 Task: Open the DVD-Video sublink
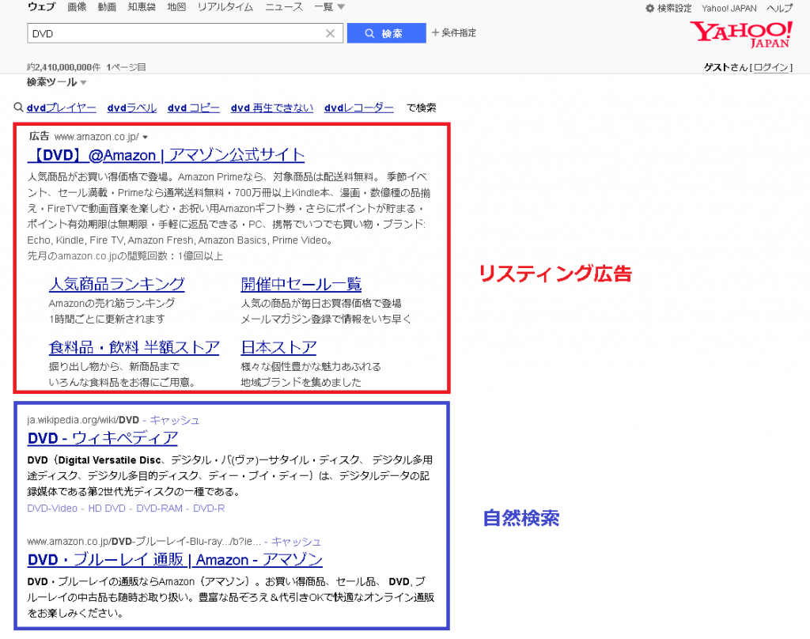[52, 509]
